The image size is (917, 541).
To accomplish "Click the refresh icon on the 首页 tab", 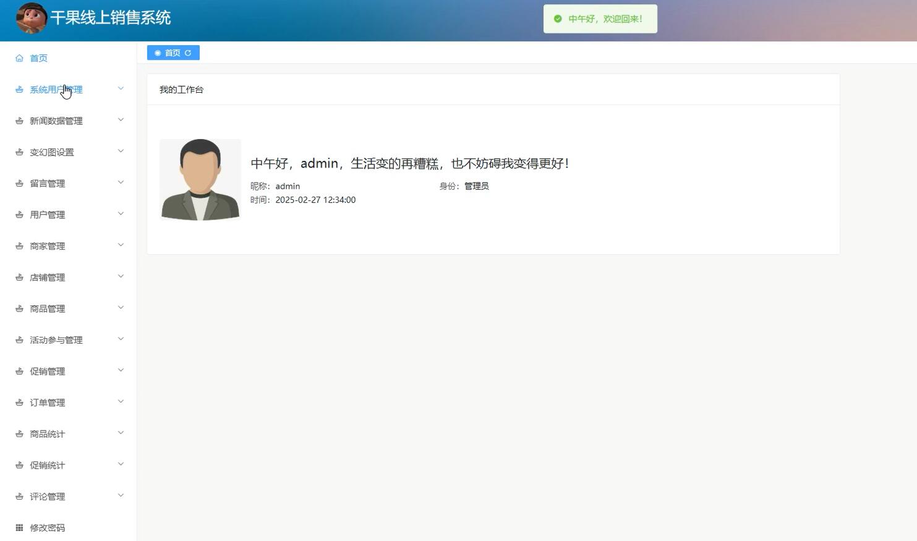I will point(188,53).
